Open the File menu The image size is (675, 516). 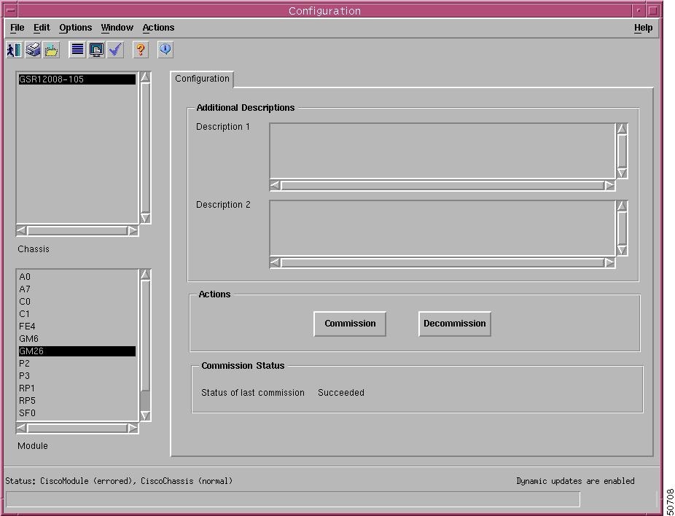point(17,28)
